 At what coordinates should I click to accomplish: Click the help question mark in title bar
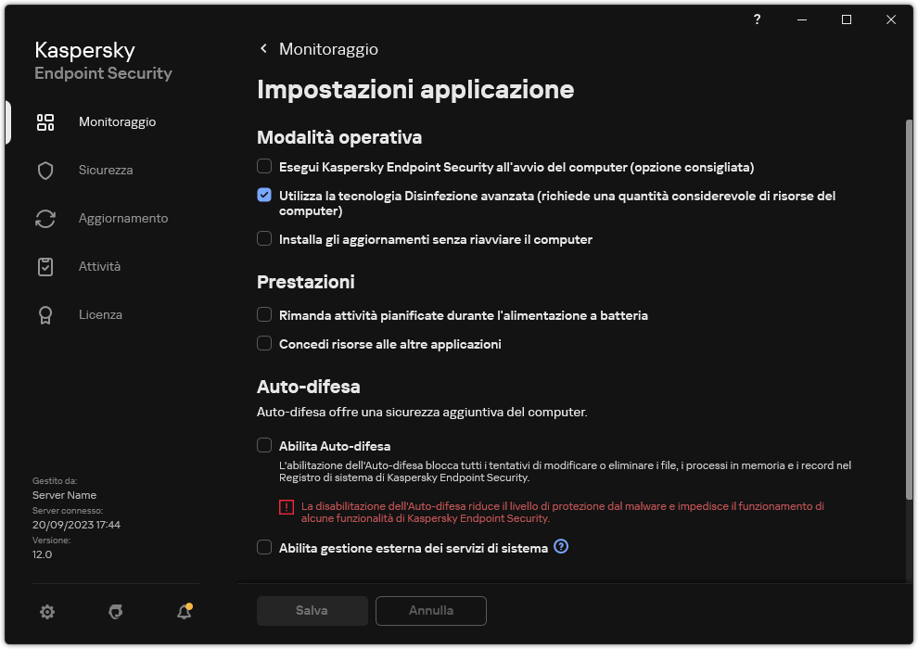(756, 19)
